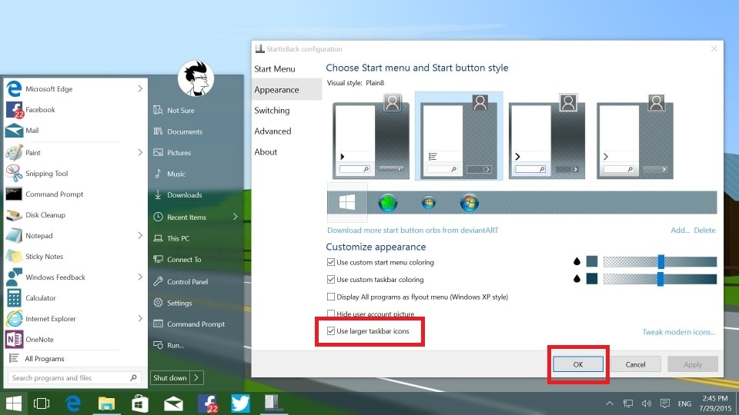Show hidden tray icons chevron
This screenshot has height=415, width=739.
coord(610,403)
